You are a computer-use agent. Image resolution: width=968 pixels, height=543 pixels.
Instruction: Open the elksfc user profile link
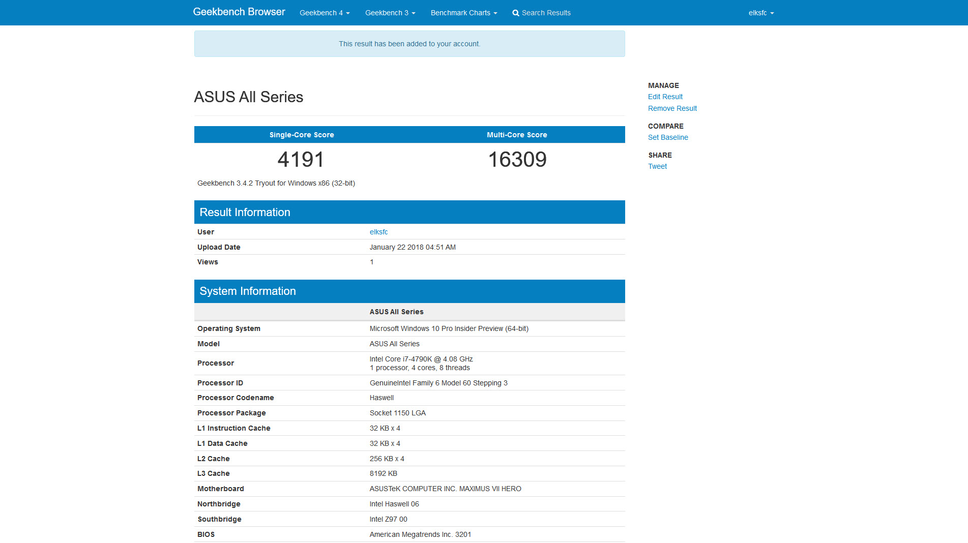[378, 232]
